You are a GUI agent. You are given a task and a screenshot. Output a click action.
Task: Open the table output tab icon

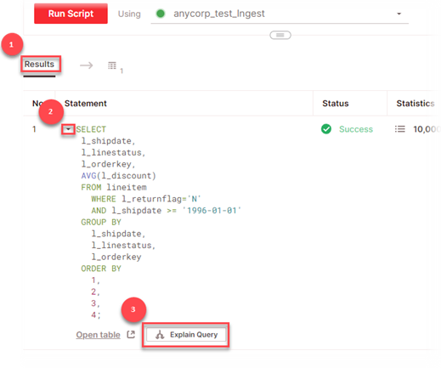tap(112, 65)
